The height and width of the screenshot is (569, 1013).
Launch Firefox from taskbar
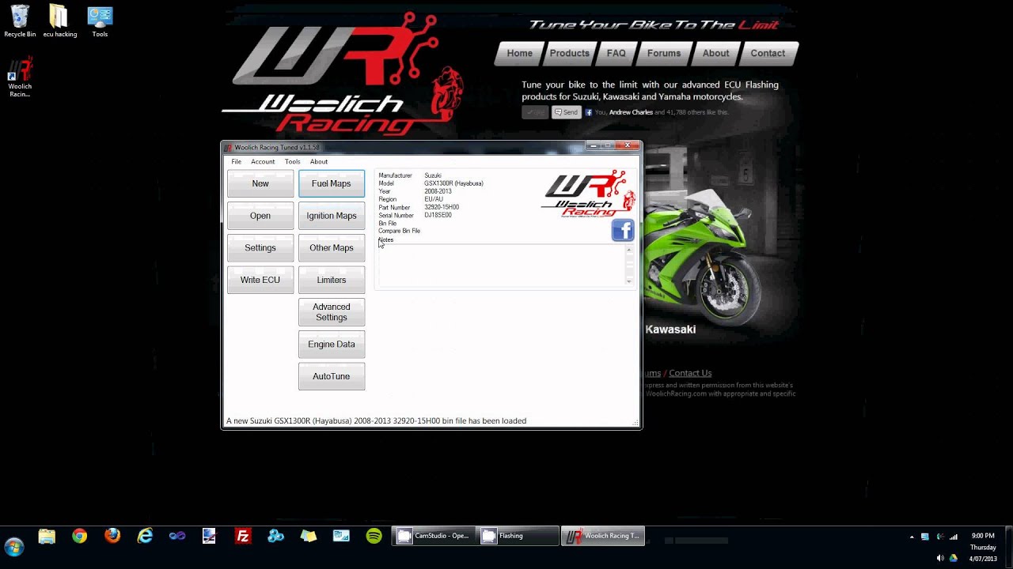pyautogui.click(x=112, y=537)
